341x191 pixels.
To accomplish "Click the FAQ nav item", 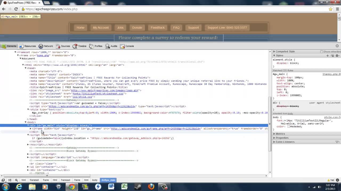I will tap(176, 28).
